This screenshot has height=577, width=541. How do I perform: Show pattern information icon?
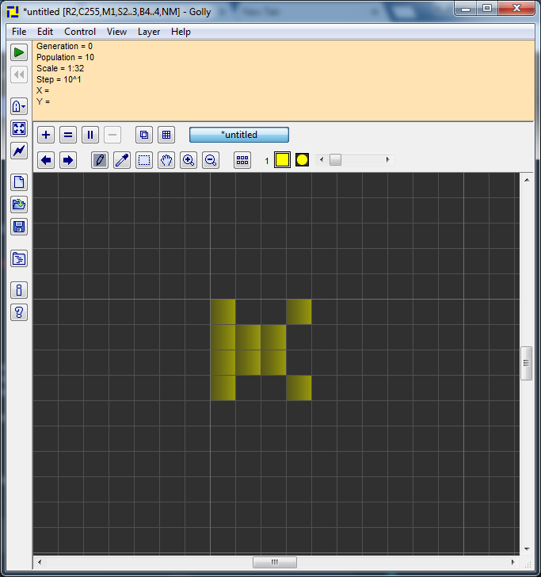click(x=19, y=290)
